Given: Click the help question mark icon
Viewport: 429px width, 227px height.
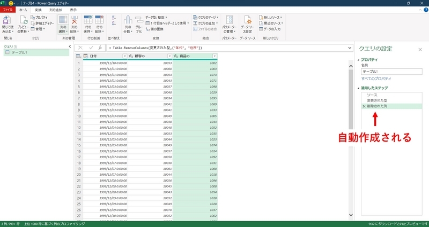Looking at the screenshot, I should coord(426,10).
